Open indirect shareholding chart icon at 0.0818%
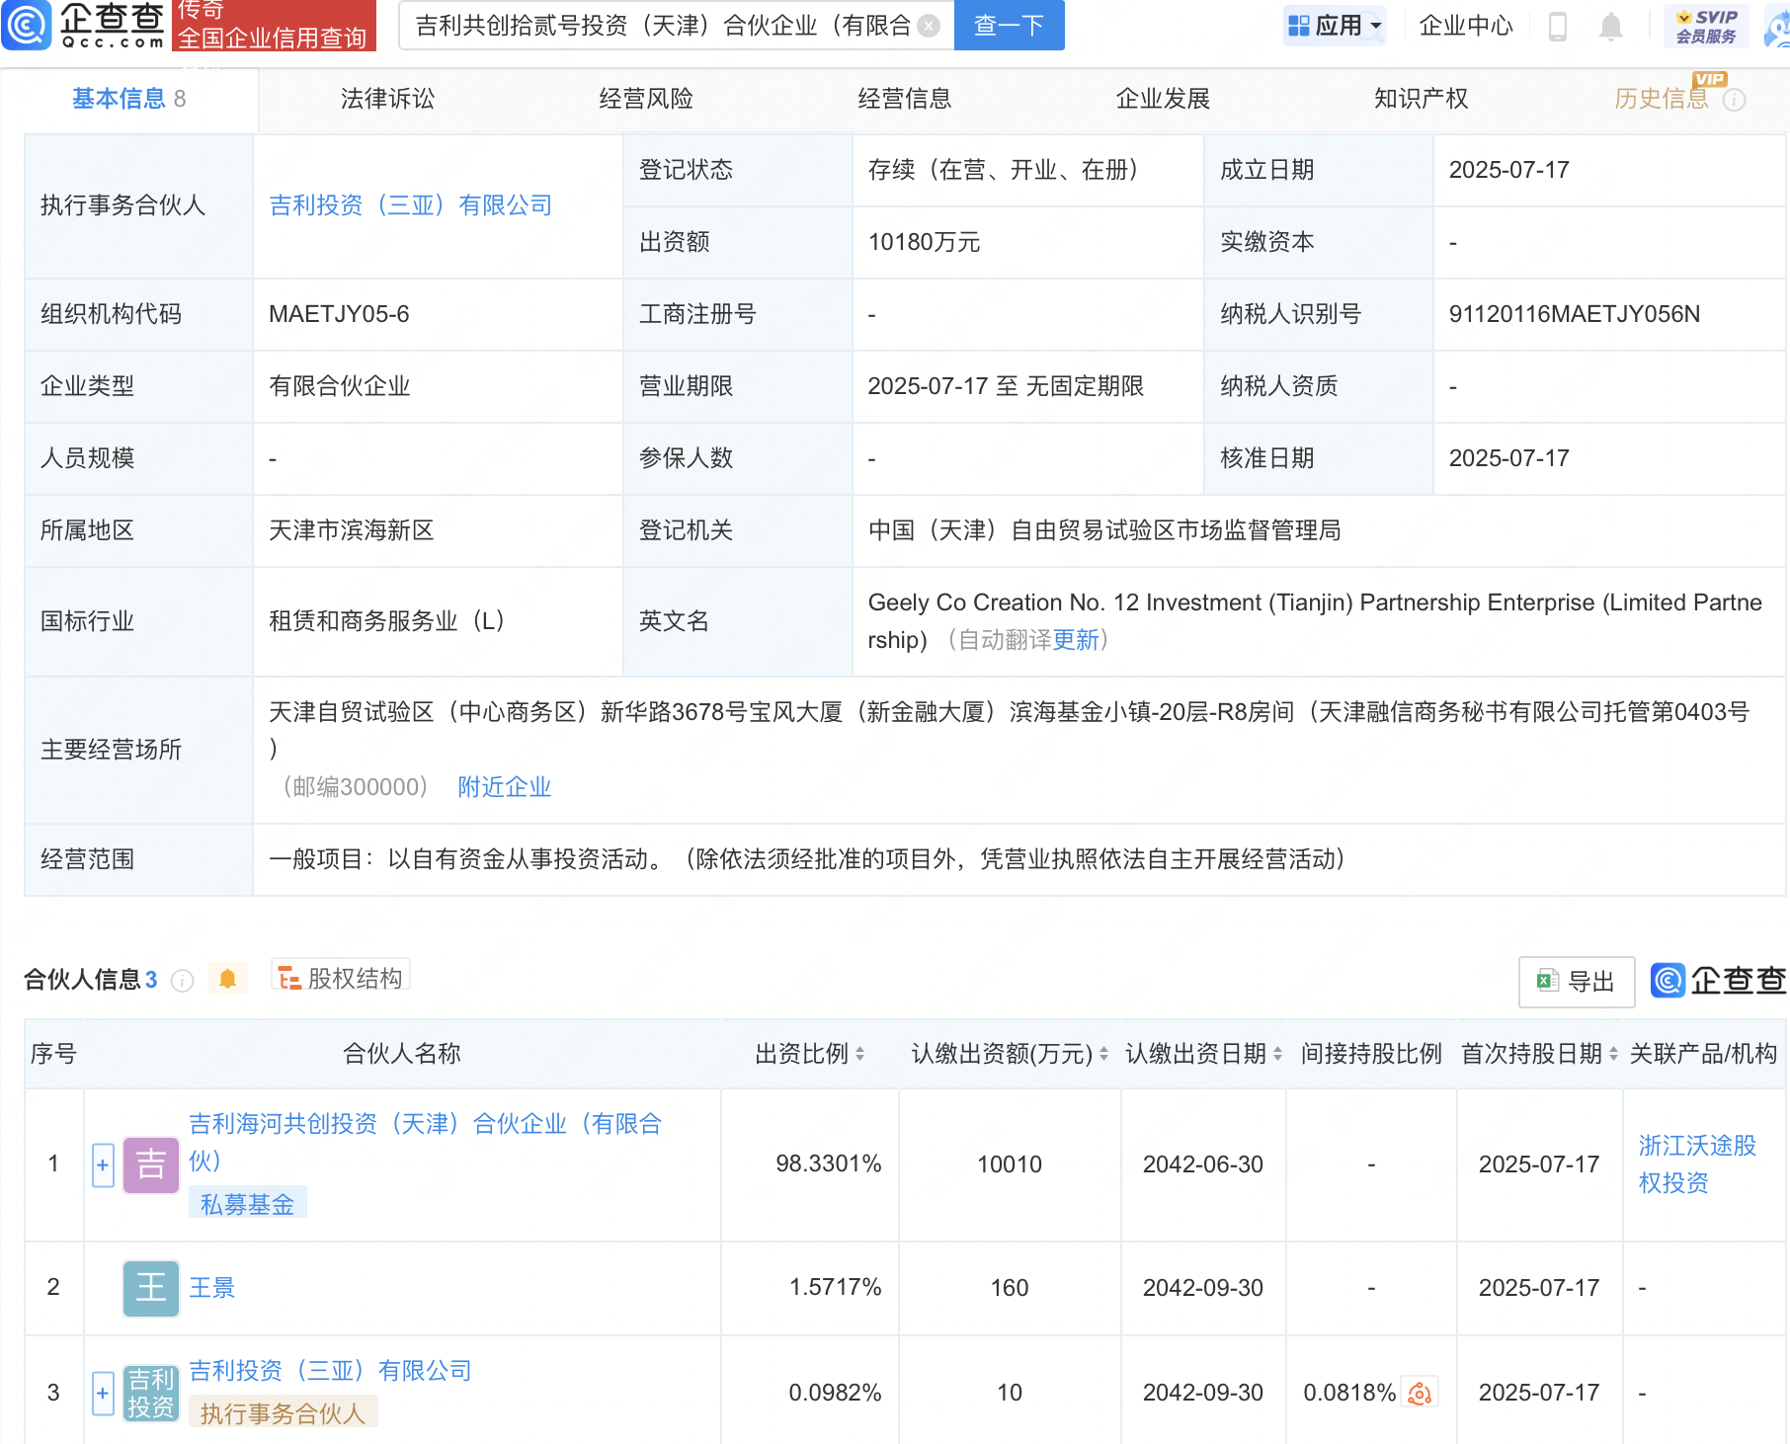Image resolution: width=1790 pixels, height=1444 pixels. (x=1421, y=1393)
